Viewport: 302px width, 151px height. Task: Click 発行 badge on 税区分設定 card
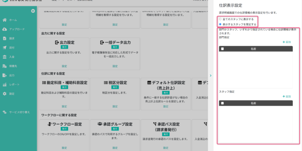(115, 87)
